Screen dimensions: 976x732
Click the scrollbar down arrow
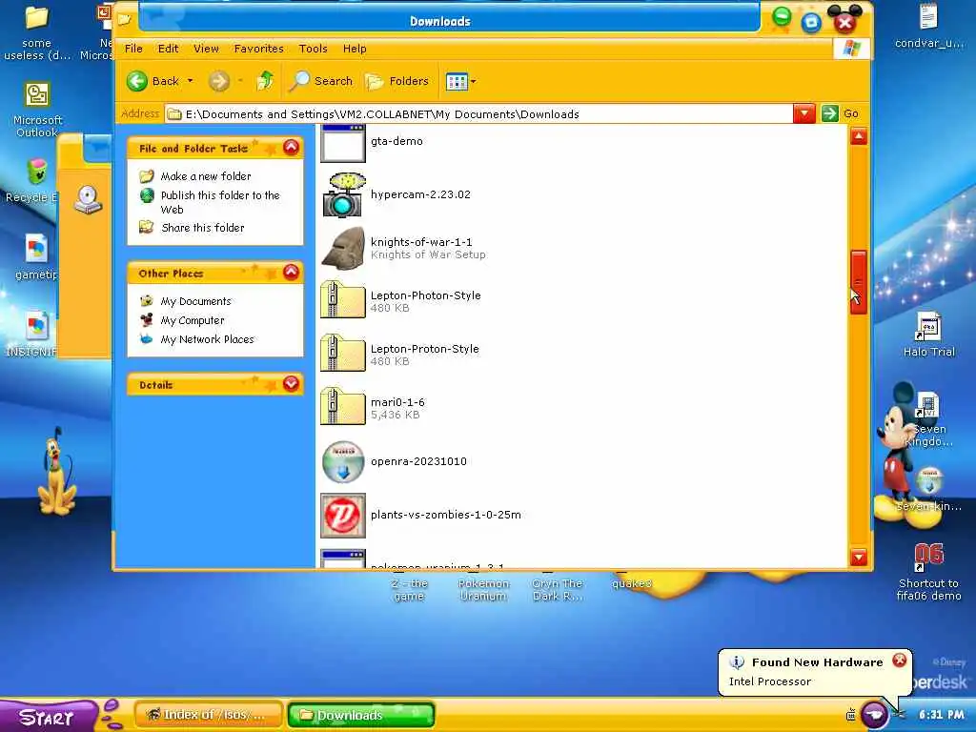coord(859,557)
